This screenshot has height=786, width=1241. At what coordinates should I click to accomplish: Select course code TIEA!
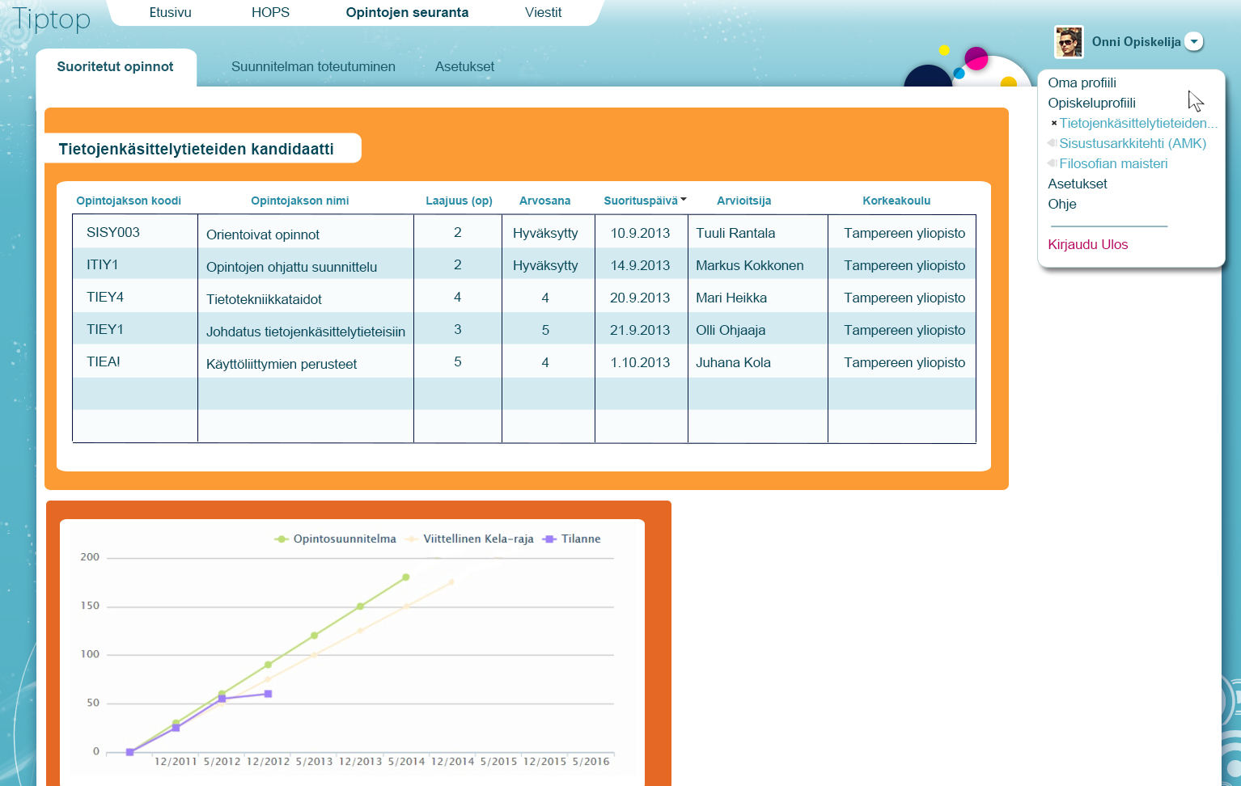(104, 361)
